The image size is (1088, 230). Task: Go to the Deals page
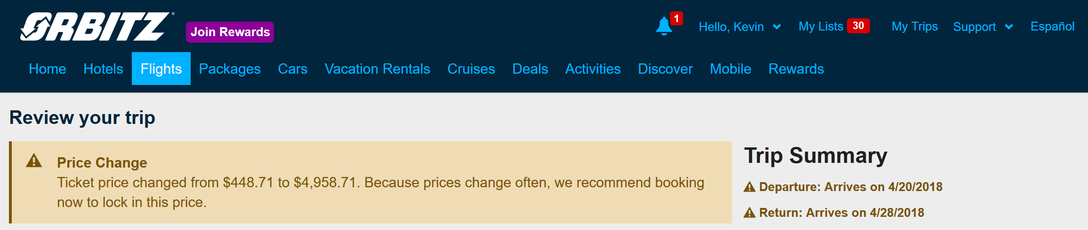click(530, 69)
